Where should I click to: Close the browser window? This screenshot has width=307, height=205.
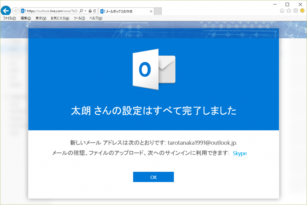pyautogui.click(x=300, y=4)
